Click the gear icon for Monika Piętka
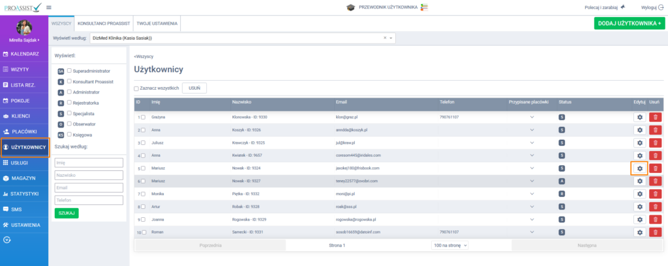 click(x=639, y=194)
